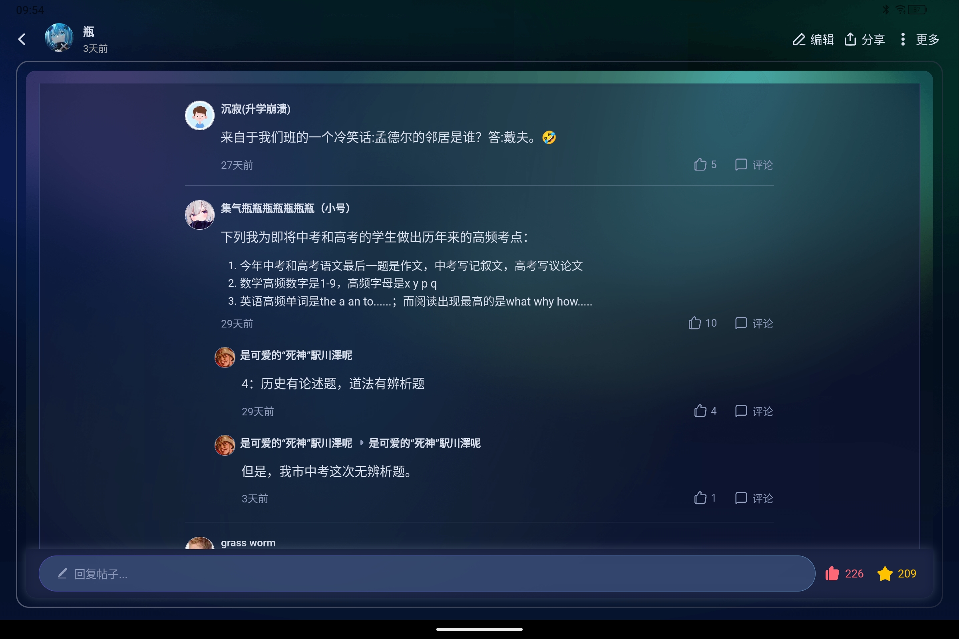
Task: Like the reply showing 4 likes
Action: (x=705, y=411)
